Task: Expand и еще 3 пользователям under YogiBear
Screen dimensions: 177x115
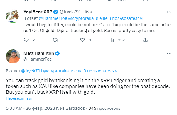Action: pos(119,18)
